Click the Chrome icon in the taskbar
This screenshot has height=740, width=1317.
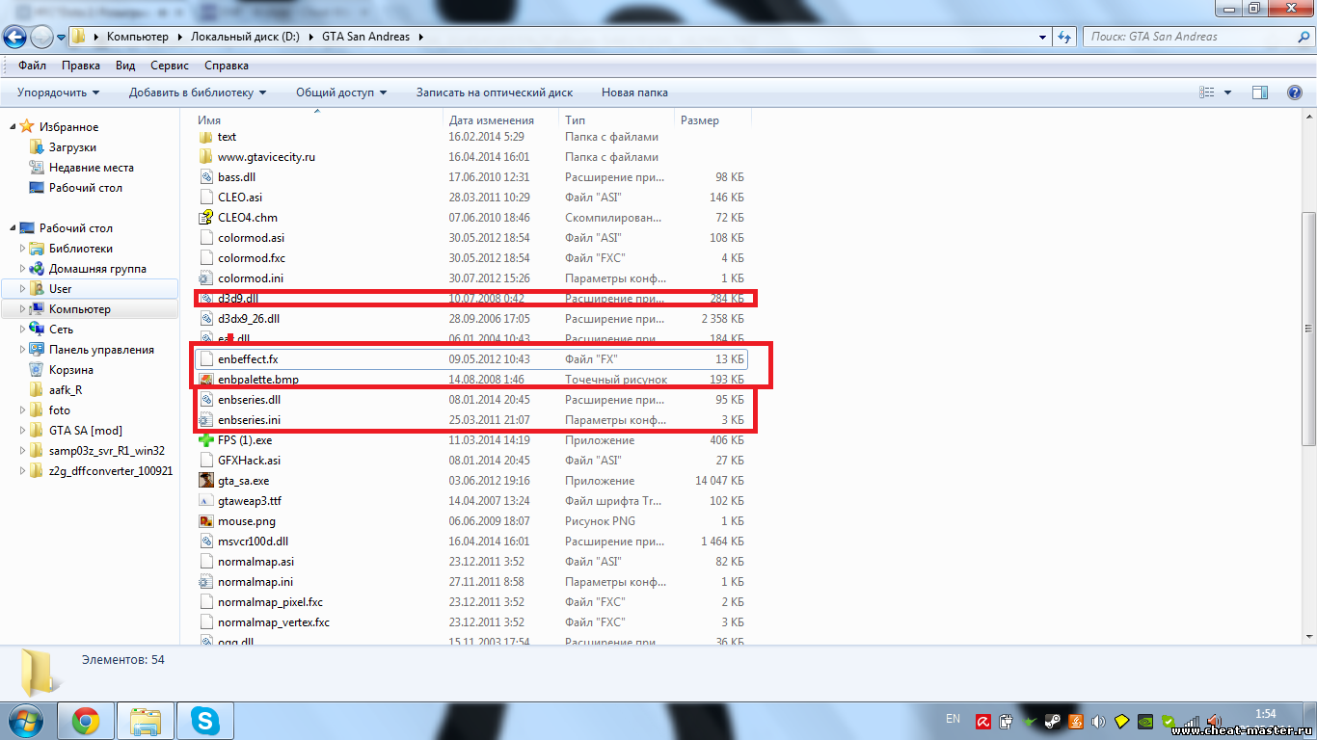(86, 721)
